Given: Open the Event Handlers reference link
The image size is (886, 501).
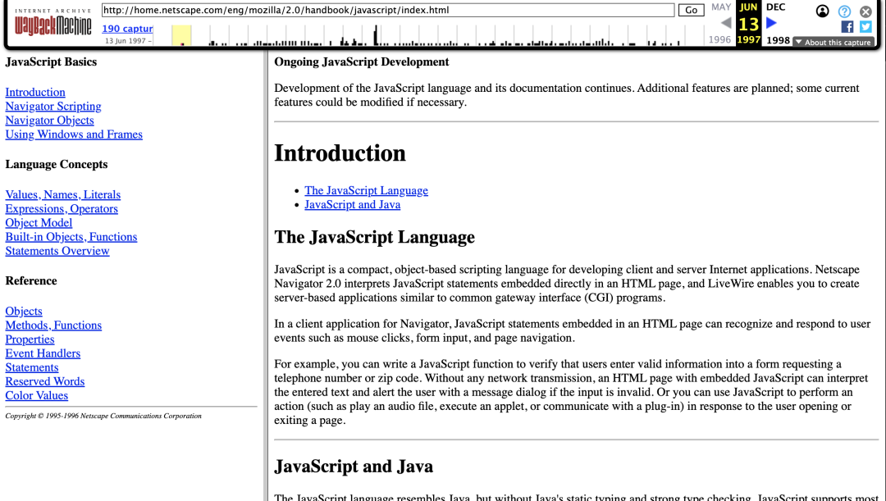Looking at the screenshot, I should (43, 353).
